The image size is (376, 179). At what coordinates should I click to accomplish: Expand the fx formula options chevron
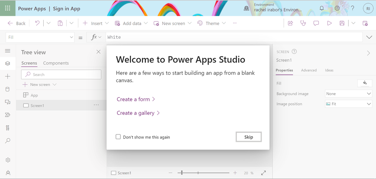(x=100, y=37)
